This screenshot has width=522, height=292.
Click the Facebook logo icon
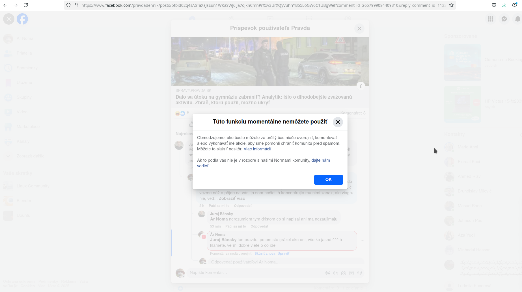pos(22,19)
